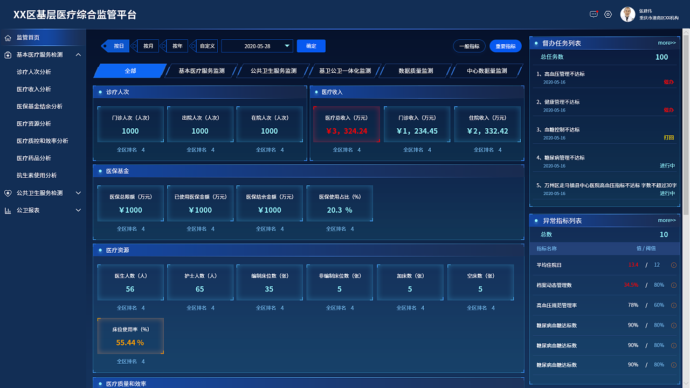690x388 pixels.
Task: Click the 床位使用率 orange card
Action: 130,336
